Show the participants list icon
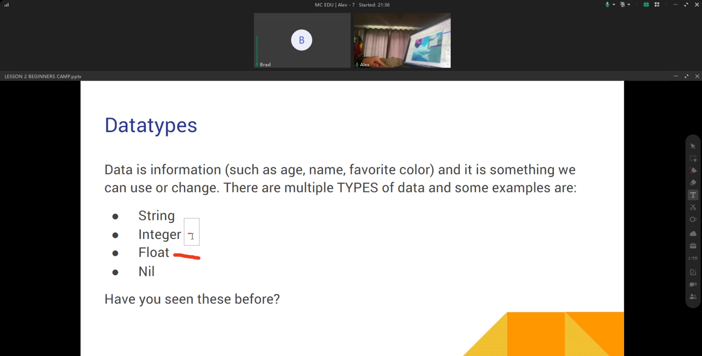The height and width of the screenshot is (356, 702). point(693,297)
